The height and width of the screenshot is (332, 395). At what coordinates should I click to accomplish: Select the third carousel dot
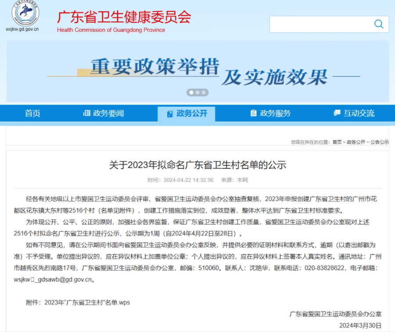coord(203,92)
